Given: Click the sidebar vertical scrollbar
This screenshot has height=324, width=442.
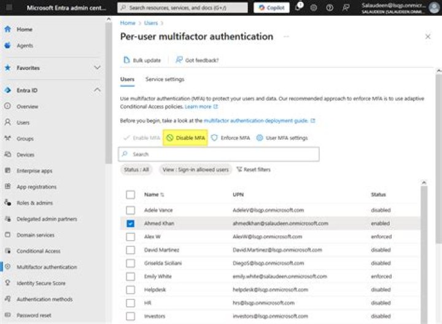Looking at the screenshot, I should coord(108,93).
